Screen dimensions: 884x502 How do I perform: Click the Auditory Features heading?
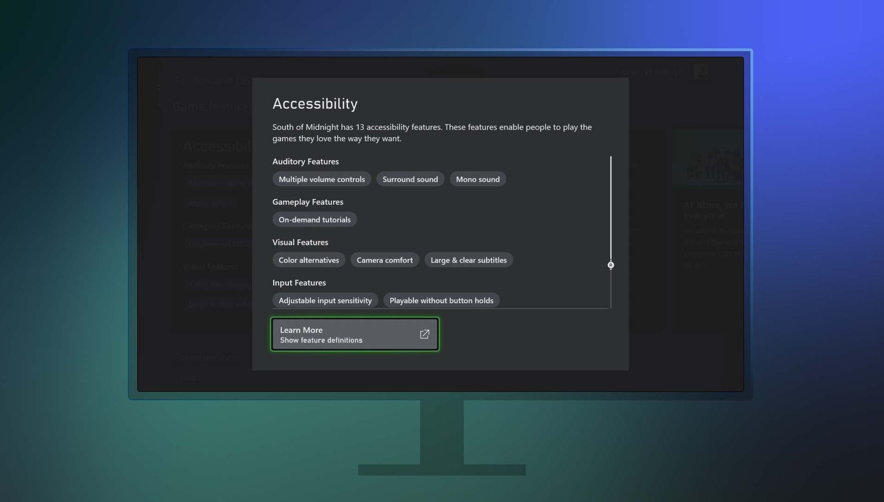point(305,161)
